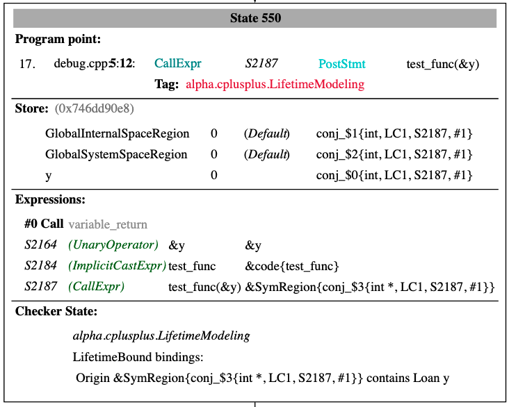Click the 'Tag:' label

166,84
